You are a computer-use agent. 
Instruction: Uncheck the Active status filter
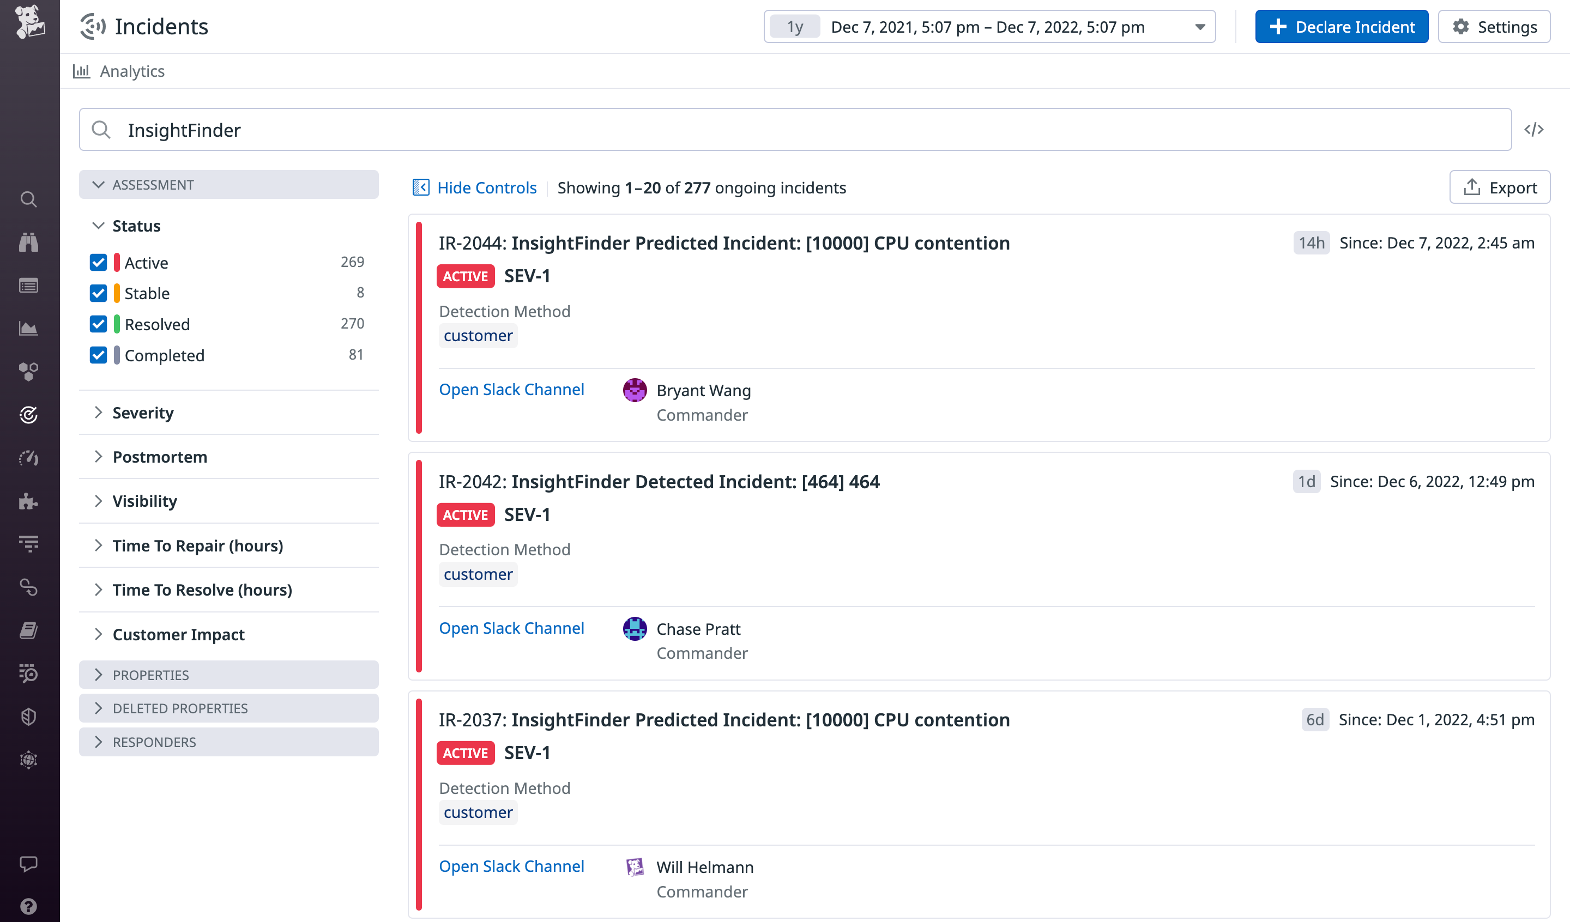[99, 262]
